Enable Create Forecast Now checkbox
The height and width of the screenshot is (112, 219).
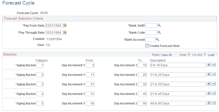pos(147,46)
